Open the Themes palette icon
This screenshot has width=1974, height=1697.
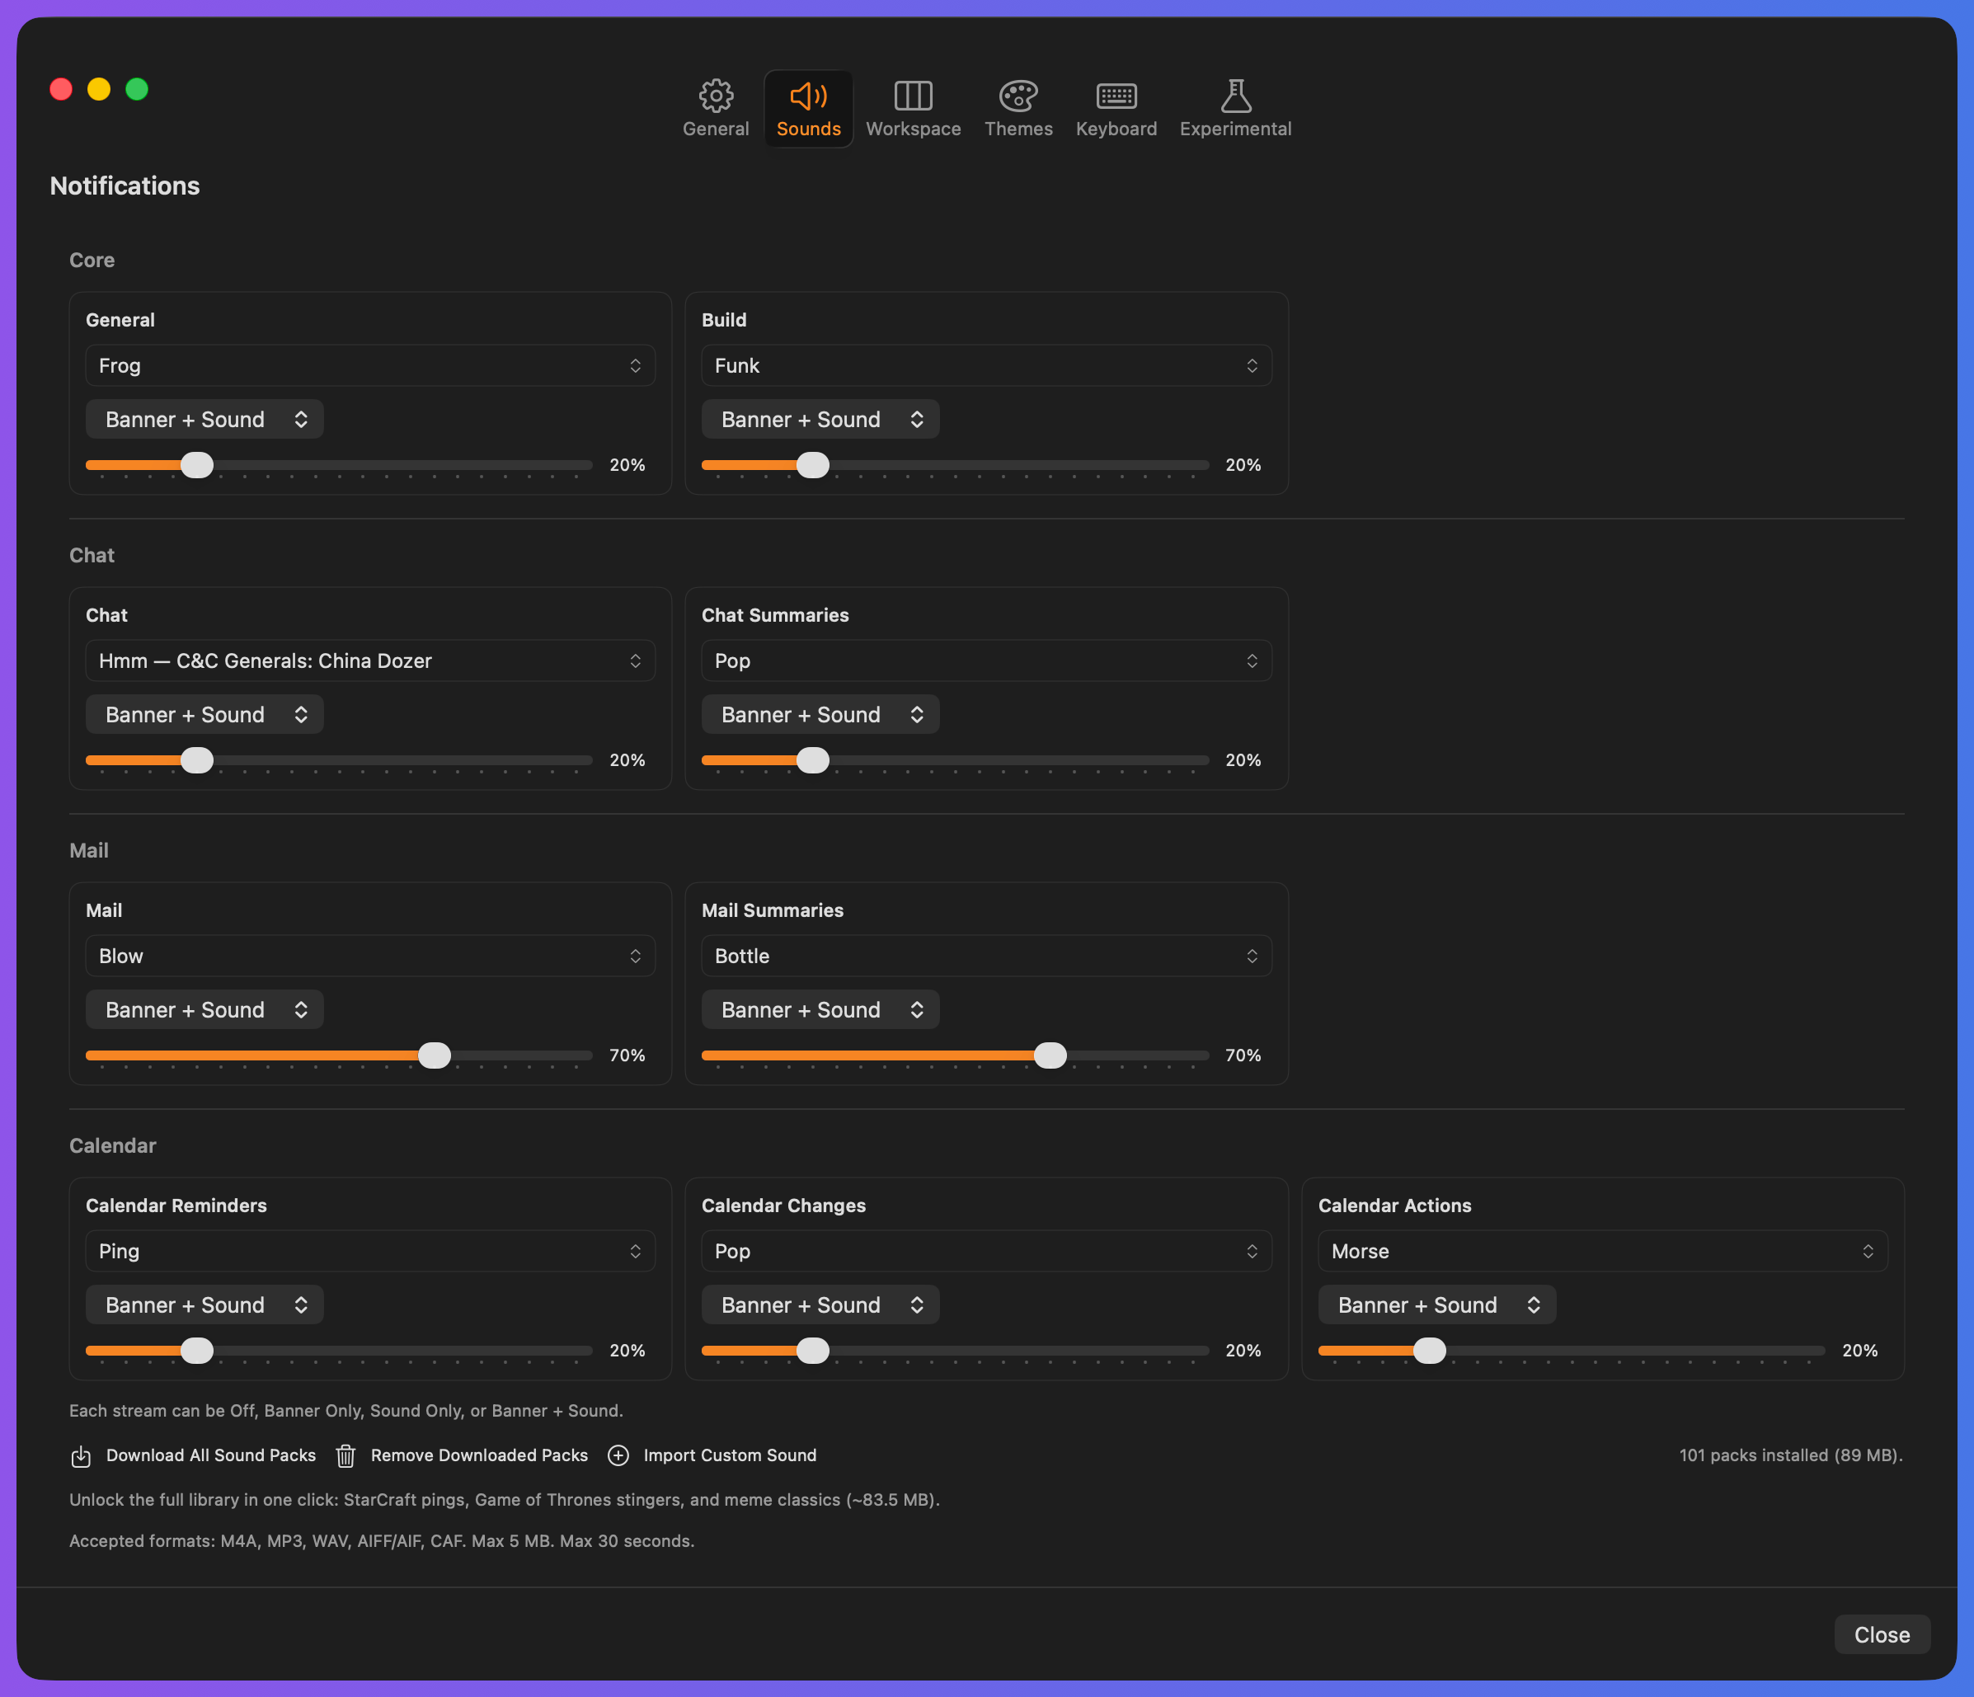pos(1018,96)
